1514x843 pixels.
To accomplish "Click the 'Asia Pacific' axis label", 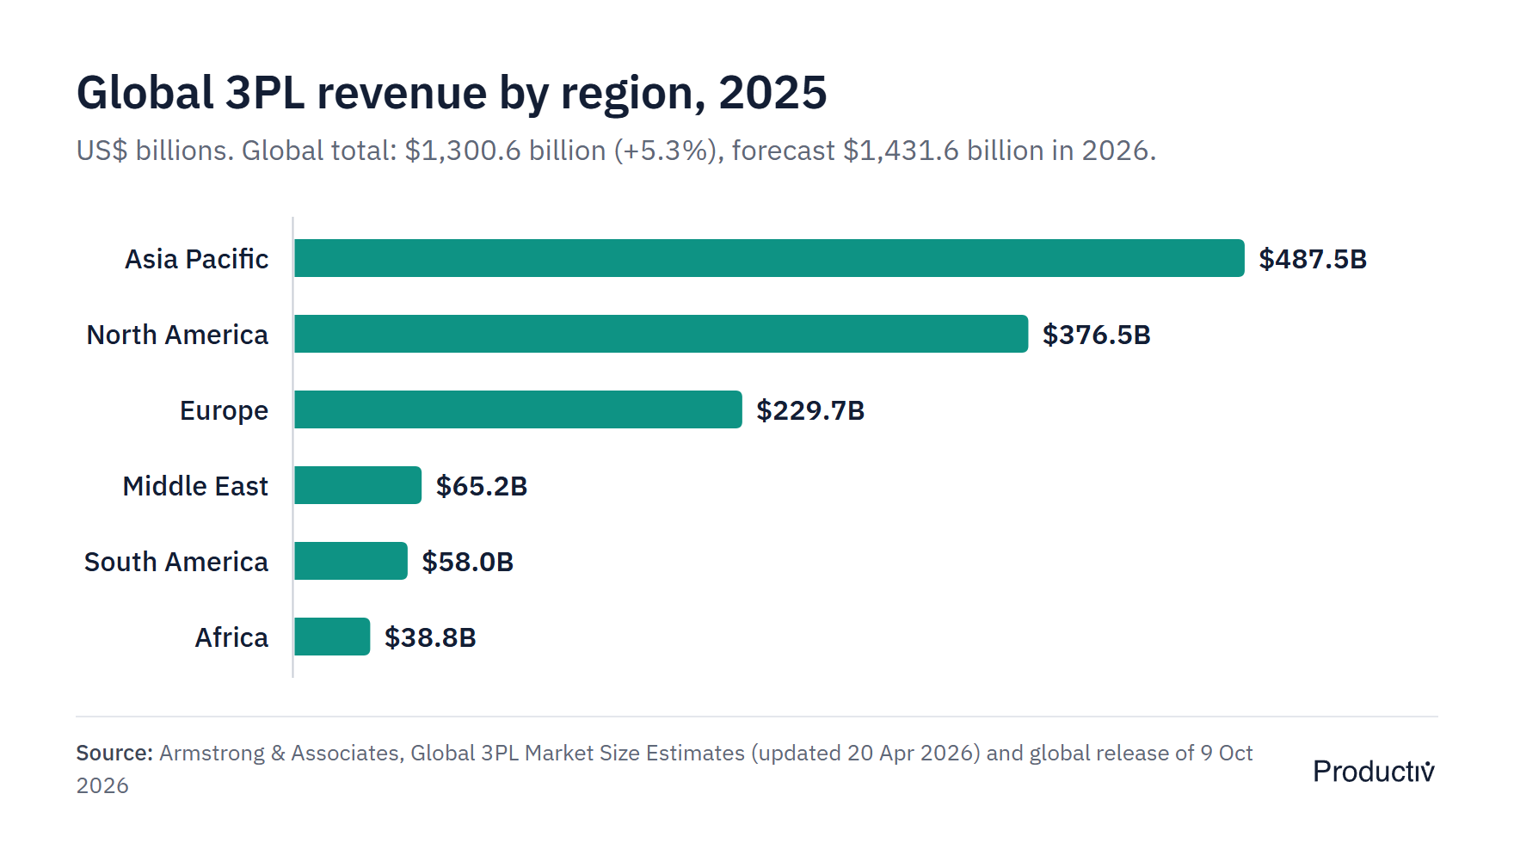I will point(197,259).
